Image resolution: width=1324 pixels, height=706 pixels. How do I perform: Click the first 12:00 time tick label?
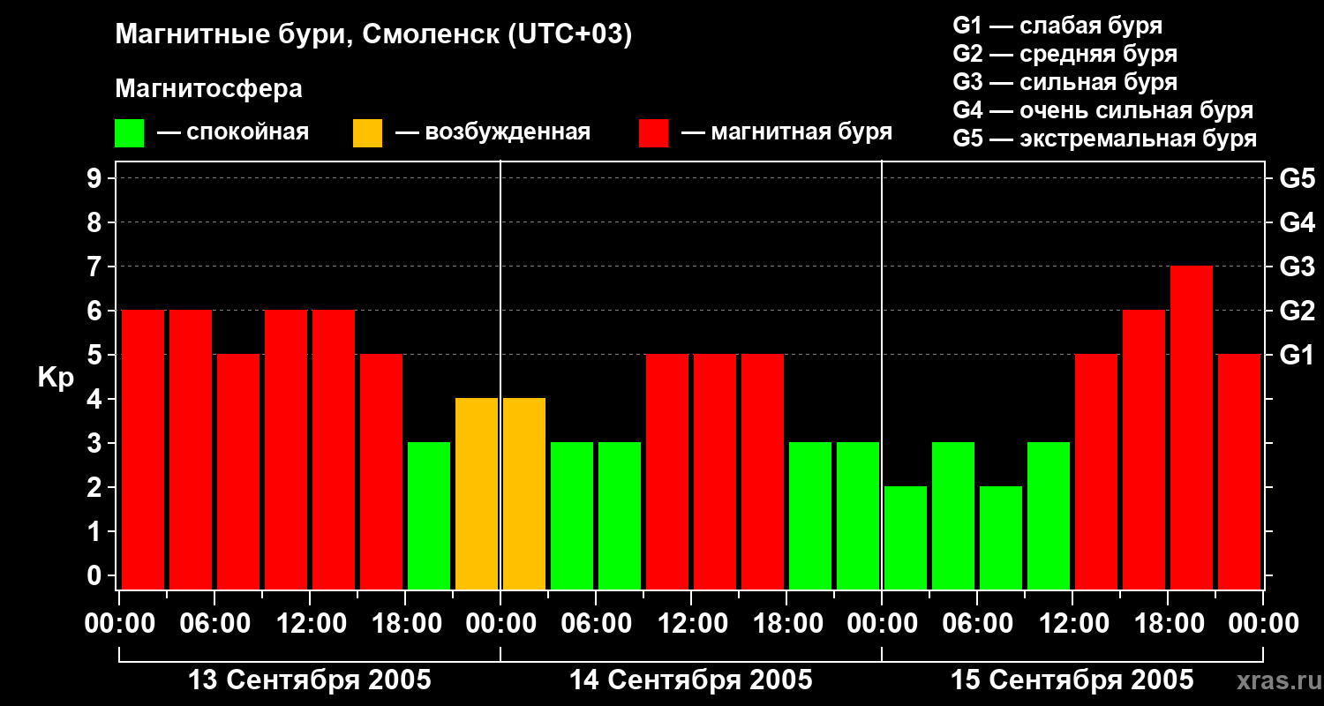(x=310, y=623)
